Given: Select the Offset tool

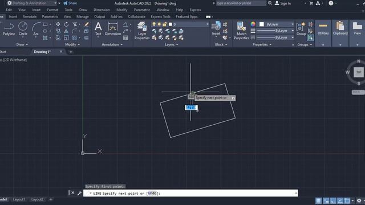Looking at the screenshot, I should point(86,38).
